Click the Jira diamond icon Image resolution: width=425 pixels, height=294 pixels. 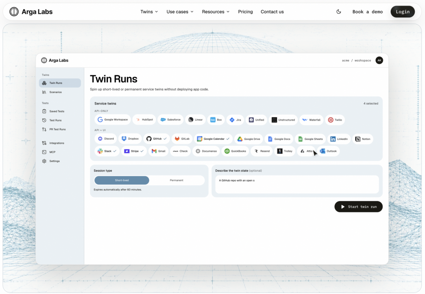[x=232, y=120]
